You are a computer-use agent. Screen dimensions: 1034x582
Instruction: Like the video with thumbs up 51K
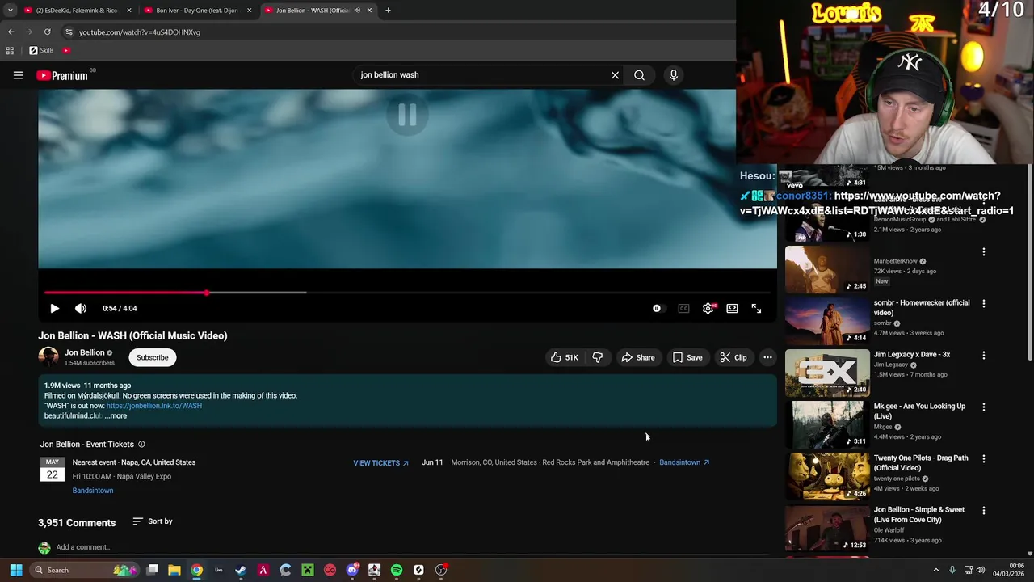tap(565, 357)
